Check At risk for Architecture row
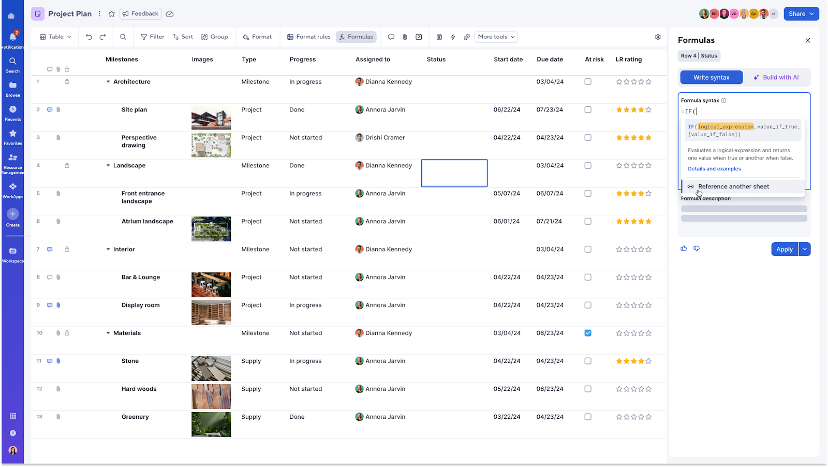828x467 pixels. (588, 82)
